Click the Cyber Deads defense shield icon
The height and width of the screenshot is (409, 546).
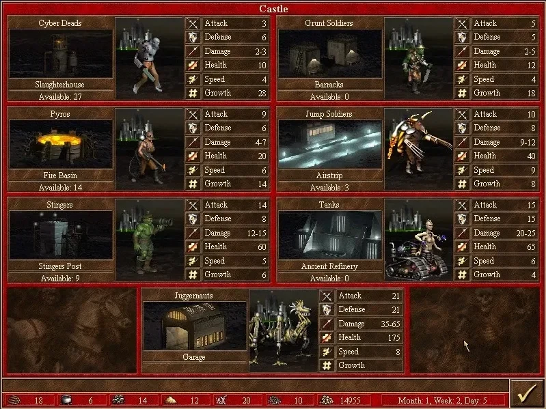pyautogui.click(x=193, y=38)
